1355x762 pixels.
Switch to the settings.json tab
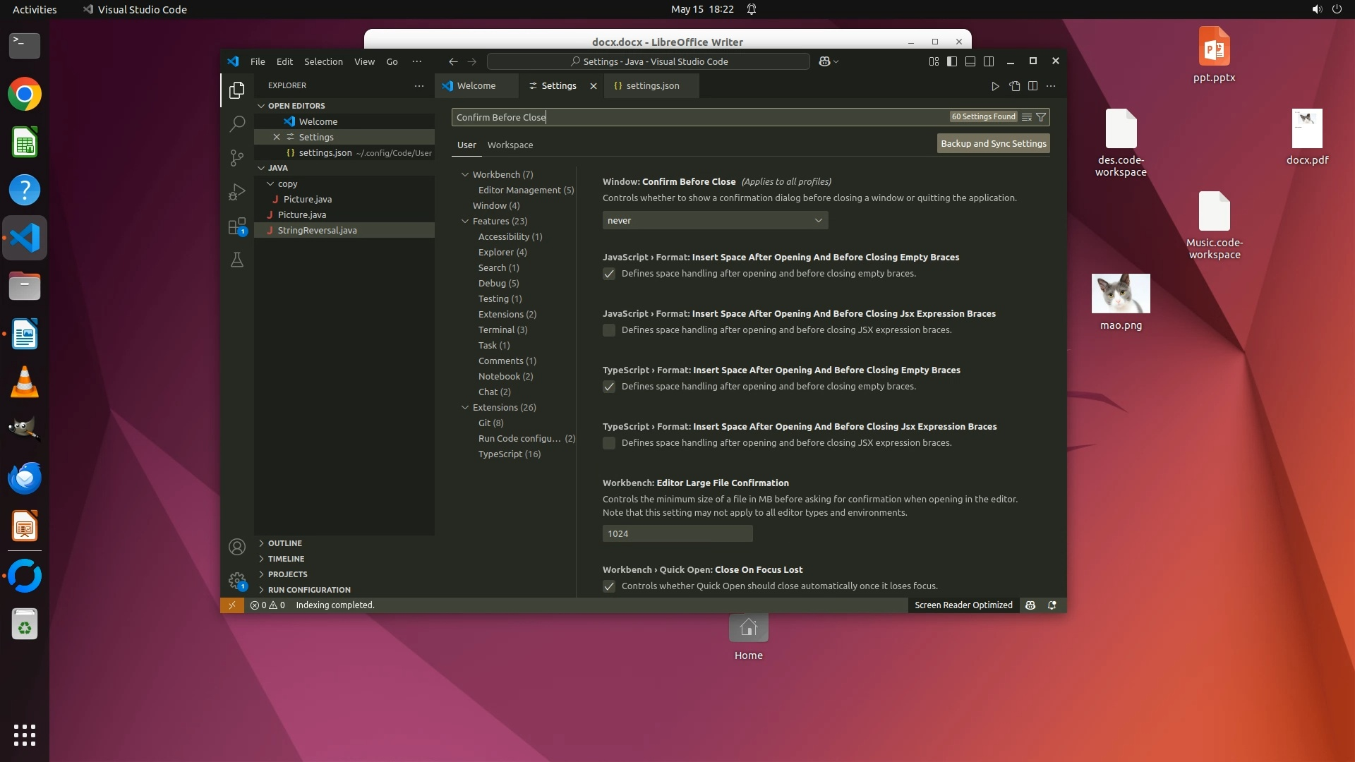tap(652, 86)
